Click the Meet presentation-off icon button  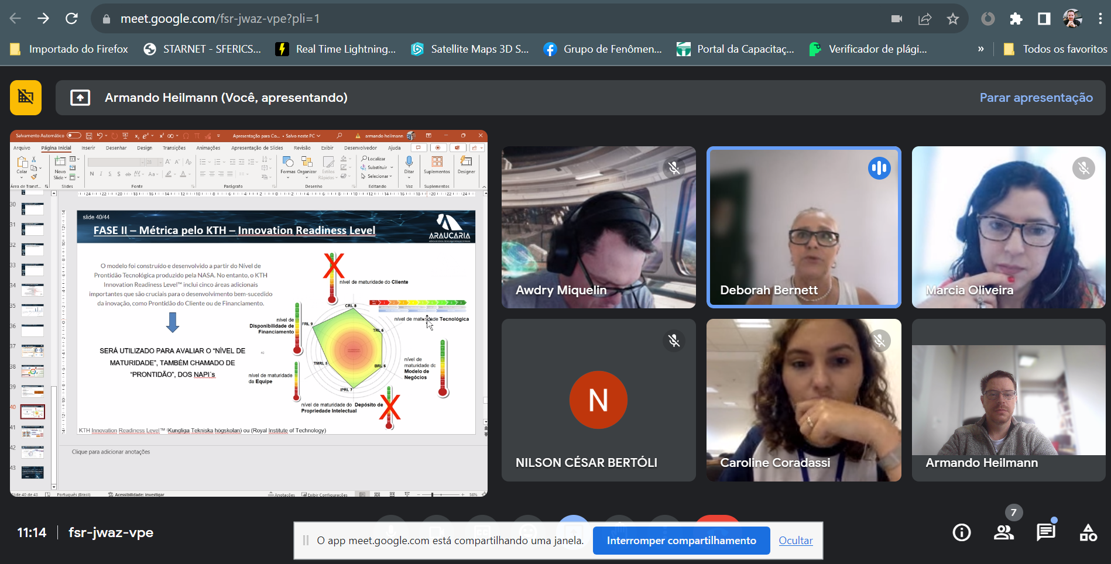(26, 97)
